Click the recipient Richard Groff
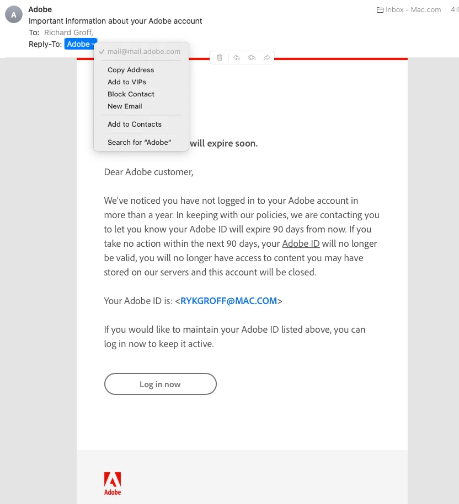The width and height of the screenshot is (459, 504). click(x=68, y=32)
